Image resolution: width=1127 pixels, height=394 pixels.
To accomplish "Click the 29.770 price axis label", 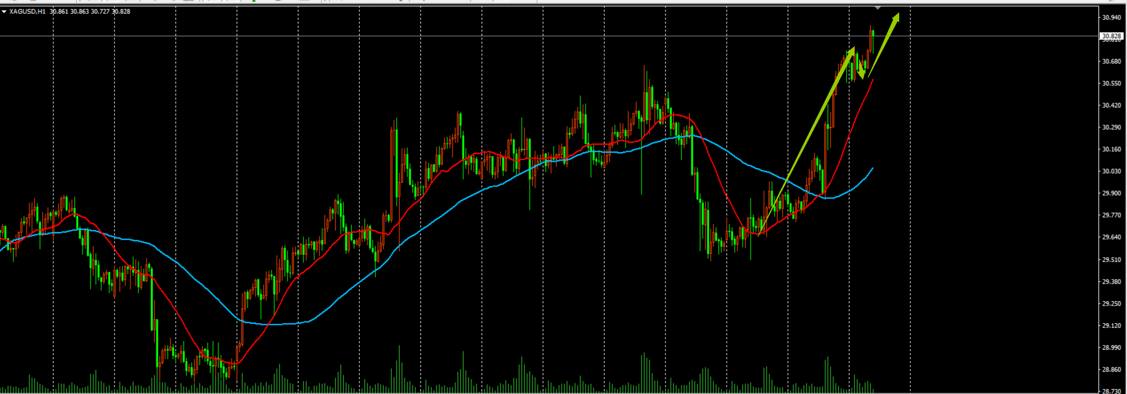I will 1112,215.
